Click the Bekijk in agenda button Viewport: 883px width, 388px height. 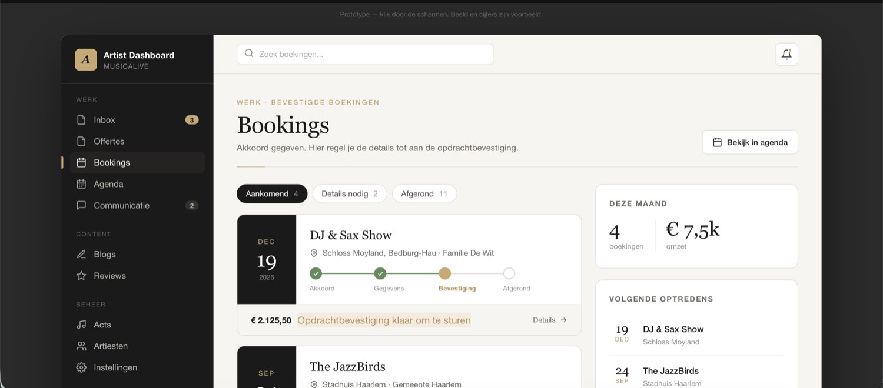[x=750, y=142]
